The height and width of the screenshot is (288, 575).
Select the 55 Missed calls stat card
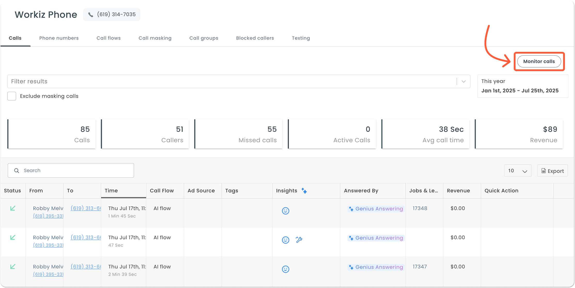coord(238,134)
